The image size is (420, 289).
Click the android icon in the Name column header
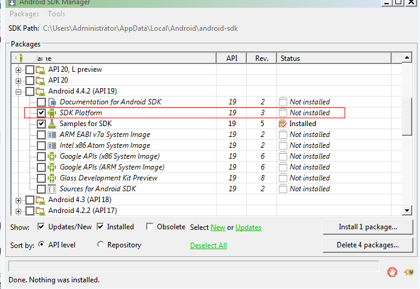(x=21, y=58)
